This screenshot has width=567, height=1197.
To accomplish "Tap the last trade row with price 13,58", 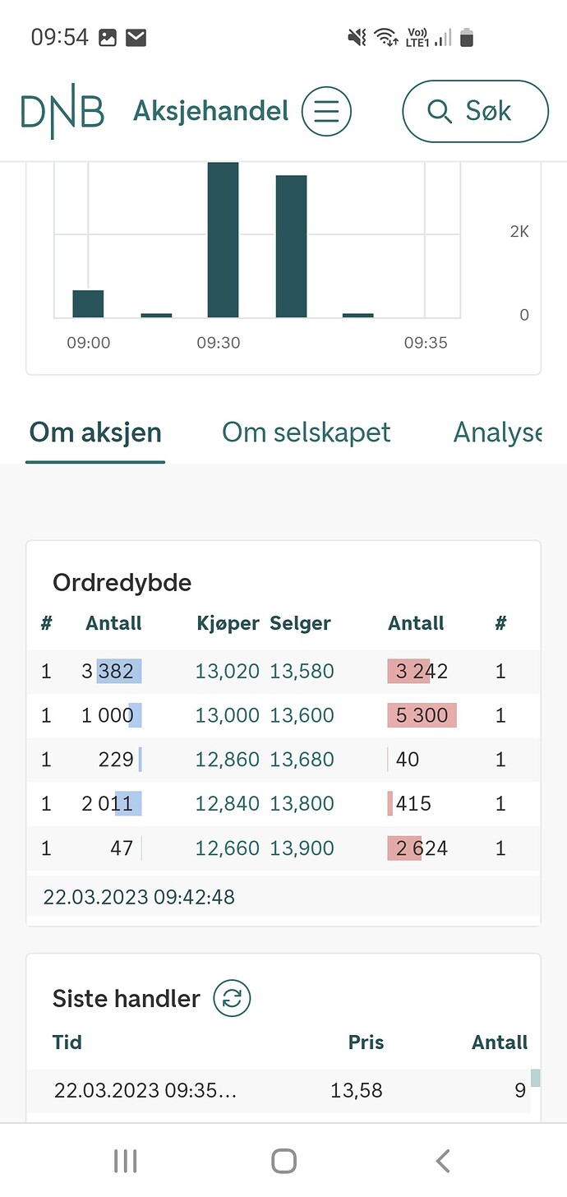I will point(283,1091).
